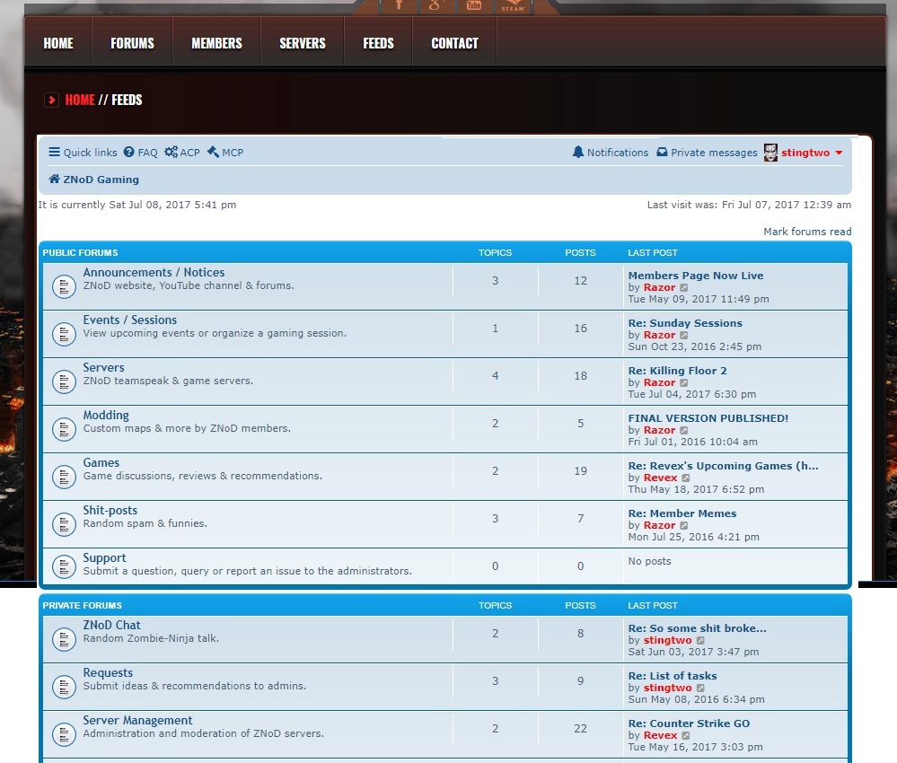The height and width of the screenshot is (763, 897).
Task: Open the YouTube channel icon
Action: click(473, 5)
